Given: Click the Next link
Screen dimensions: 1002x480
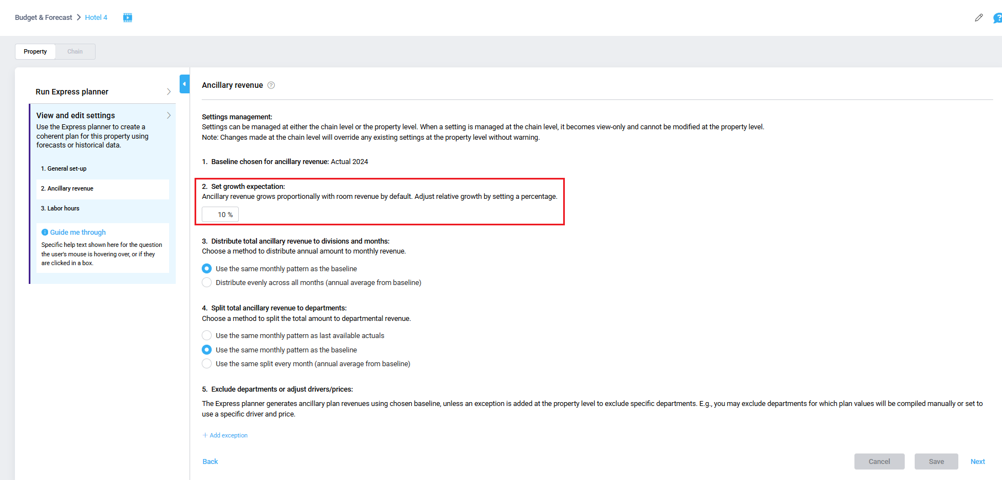Looking at the screenshot, I should click(x=978, y=462).
